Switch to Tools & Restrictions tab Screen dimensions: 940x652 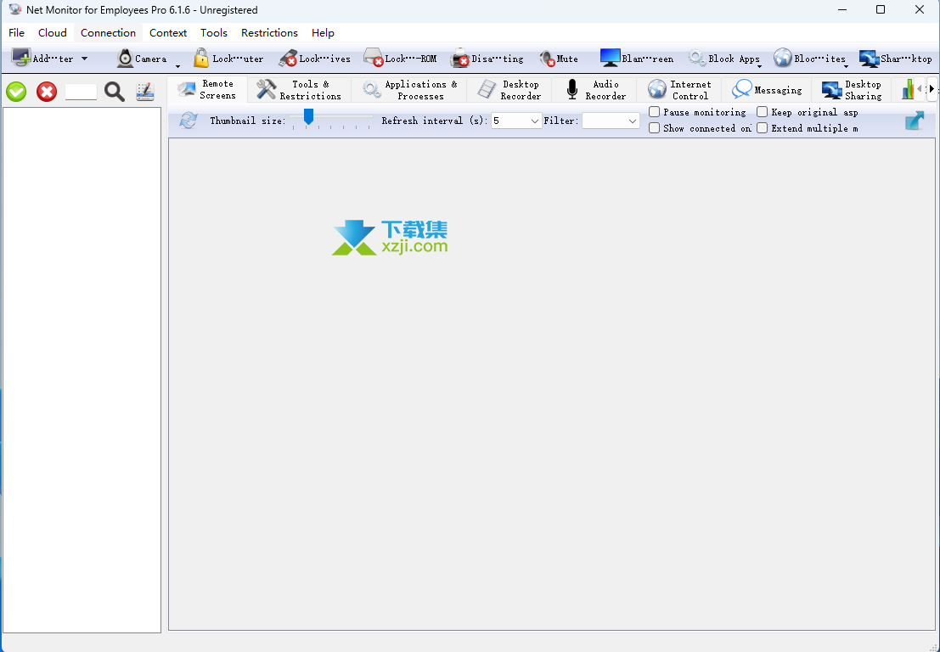point(299,90)
